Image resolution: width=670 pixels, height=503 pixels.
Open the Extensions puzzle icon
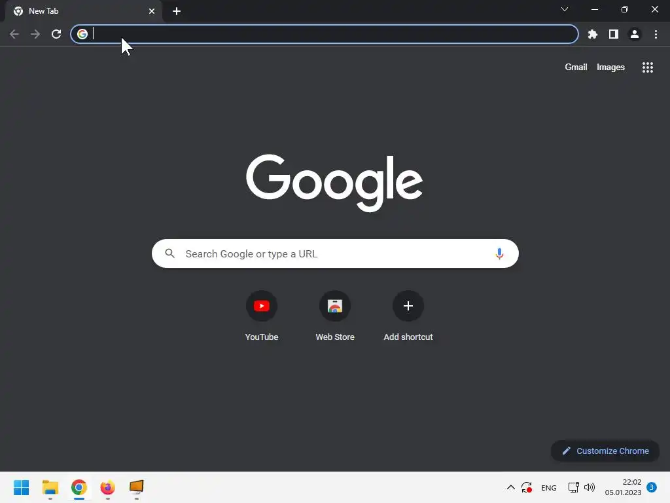pyautogui.click(x=592, y=34)
